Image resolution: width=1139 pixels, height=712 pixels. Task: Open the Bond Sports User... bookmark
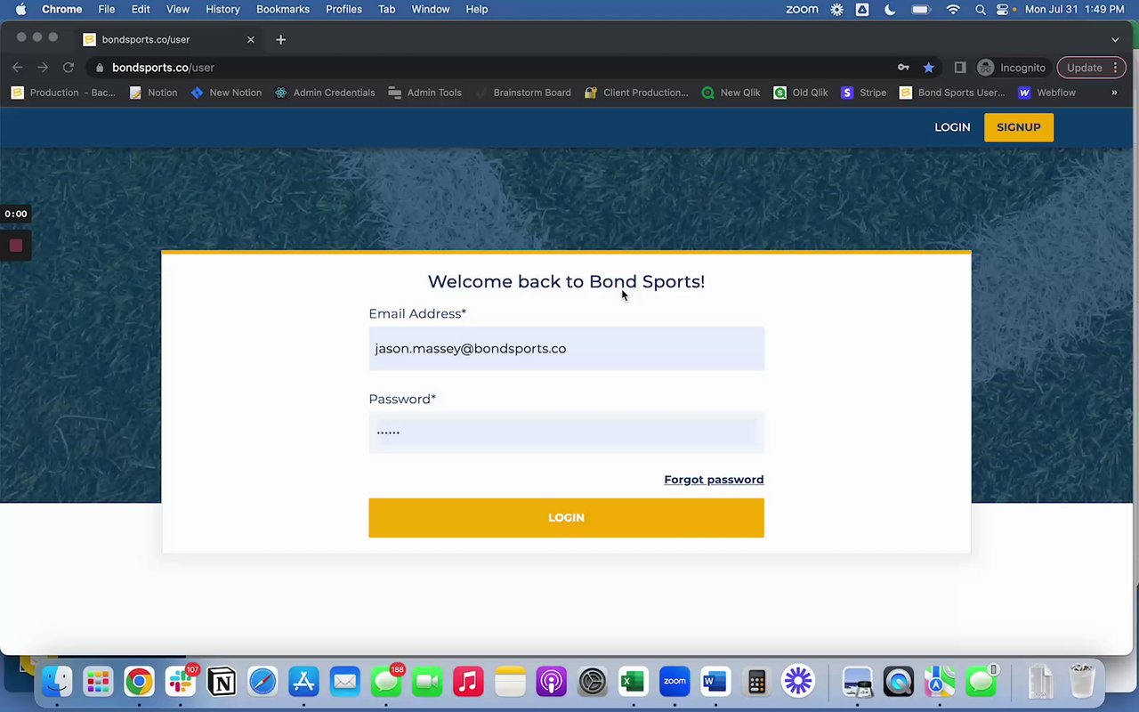pyautogui.click(x=952, y=93)
